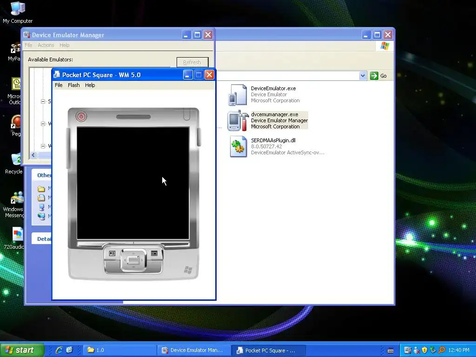Open the File menu in Pocket PC Square window
The image size is (476, 357).
59,85
